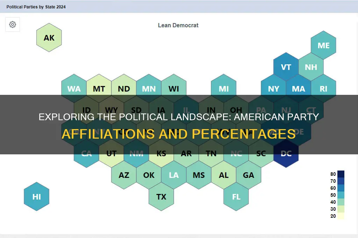This screenshot has width=358, height=238.
Task: Expand details for the NY hexagon
Action: pyautogui.click(x=273, y=89)
